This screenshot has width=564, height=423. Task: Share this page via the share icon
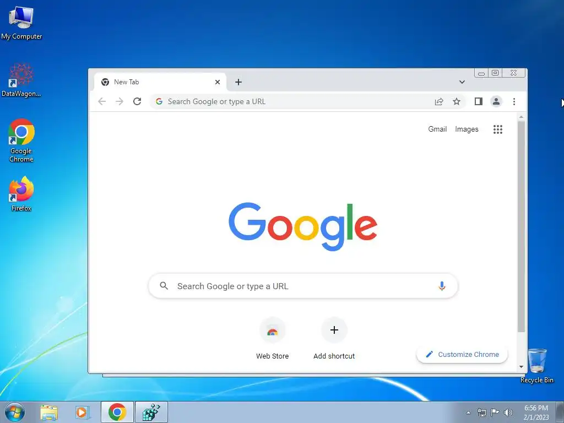(439, 101)
